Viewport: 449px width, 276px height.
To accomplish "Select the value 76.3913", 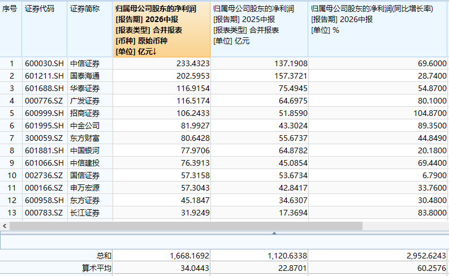I will 195,163.
